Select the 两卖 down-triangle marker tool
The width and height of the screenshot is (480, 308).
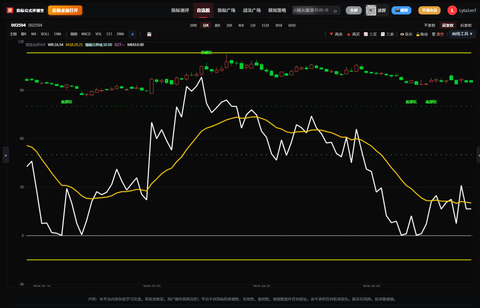coord(336,34)
